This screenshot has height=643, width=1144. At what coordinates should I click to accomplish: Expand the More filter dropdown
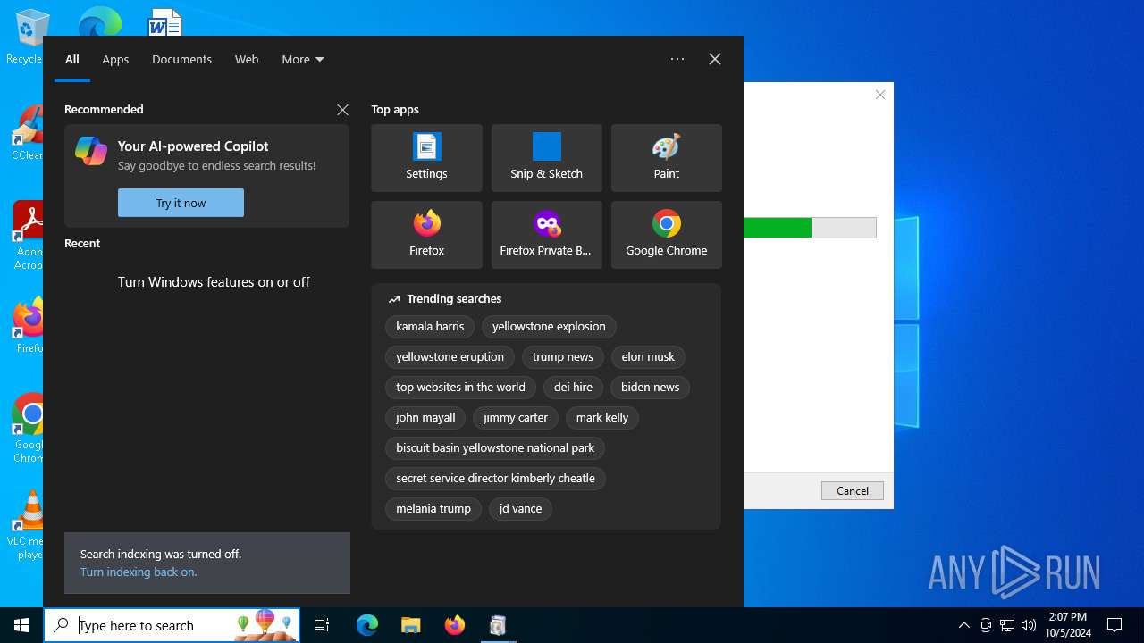(x=303, y=59)
